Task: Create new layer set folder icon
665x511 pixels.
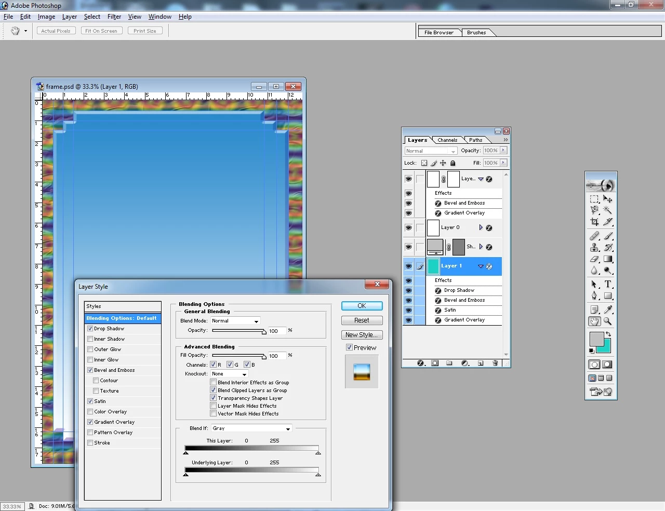Action: point(449,363)
